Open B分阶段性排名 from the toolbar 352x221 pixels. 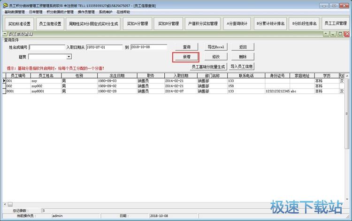pyautogui.click(x=305, y=23)
